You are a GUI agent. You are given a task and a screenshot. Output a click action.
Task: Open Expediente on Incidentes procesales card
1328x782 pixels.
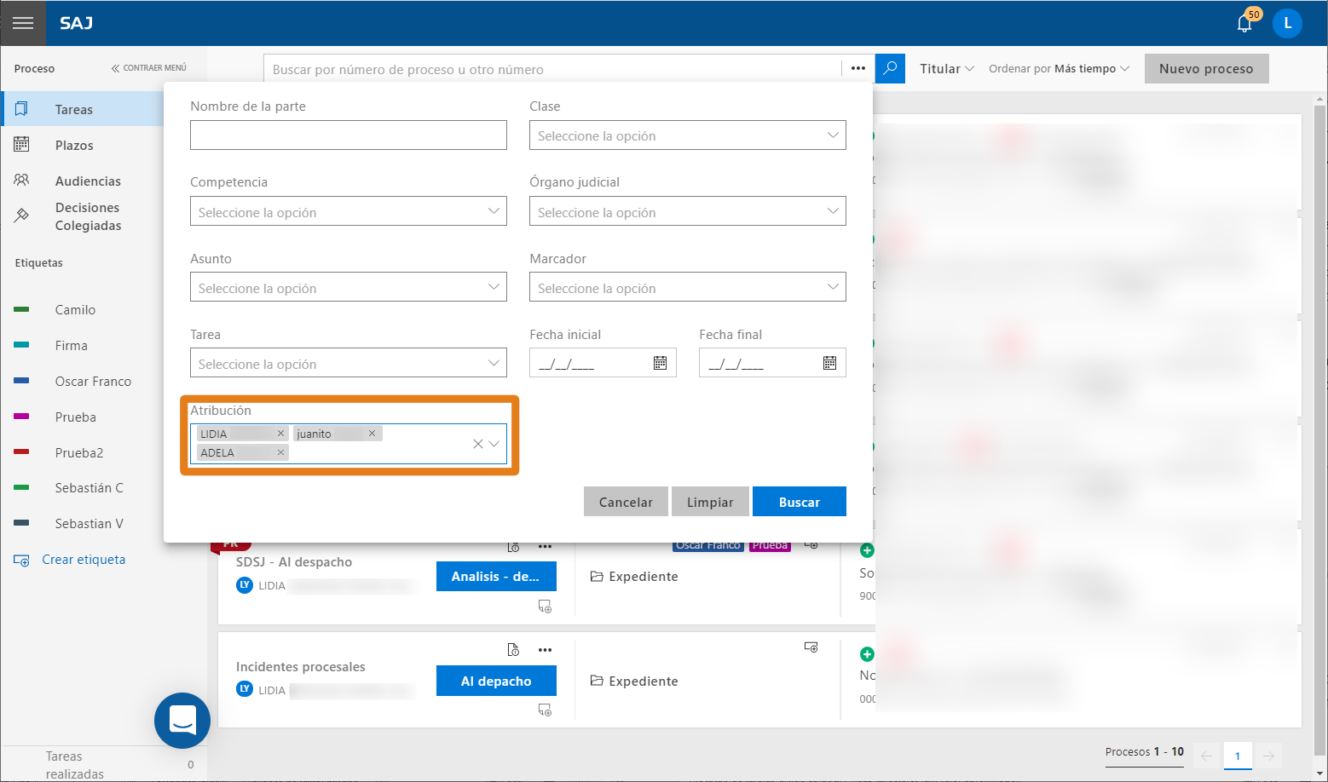point(634,681)
